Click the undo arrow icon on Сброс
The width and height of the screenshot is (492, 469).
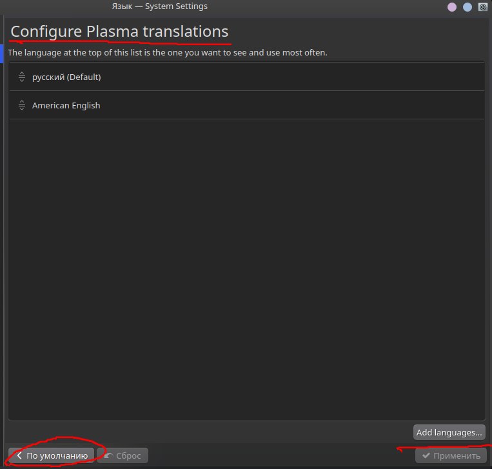coord(108,455)
